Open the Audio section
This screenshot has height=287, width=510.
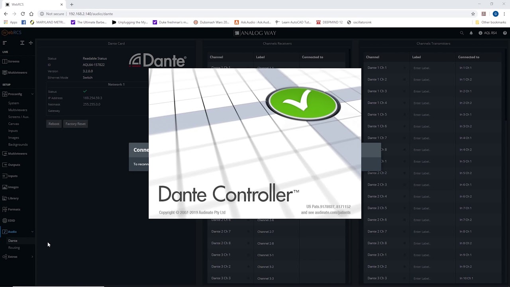(10, 232)
